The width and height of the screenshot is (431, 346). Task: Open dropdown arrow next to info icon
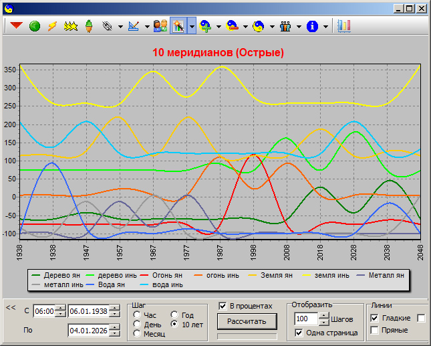326,27
